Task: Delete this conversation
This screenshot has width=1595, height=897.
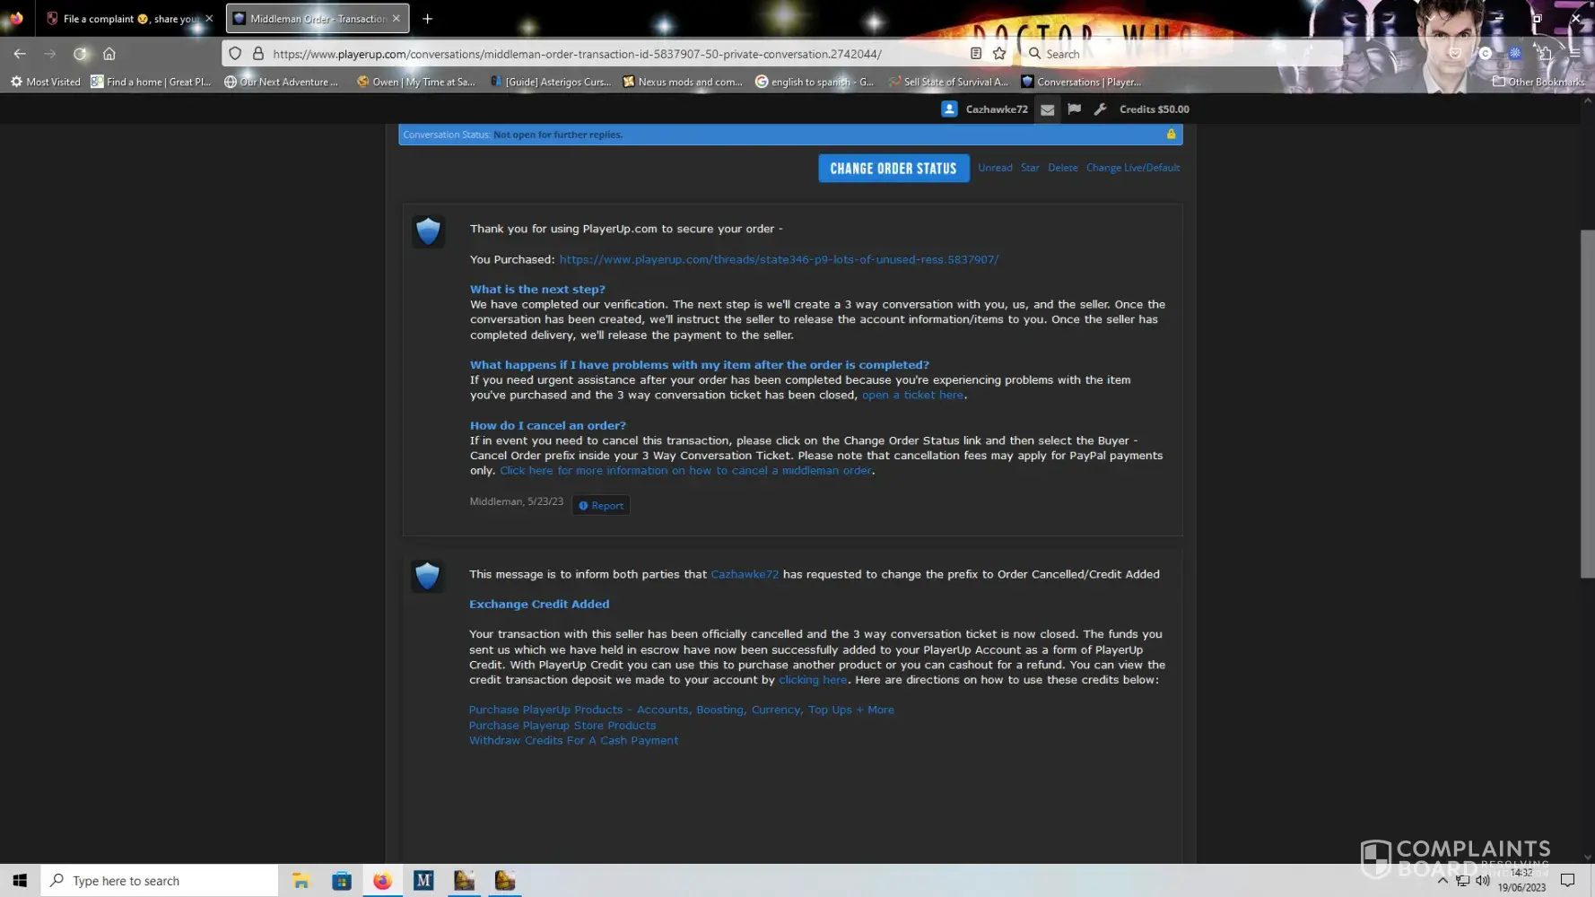Action: (1063, 168)
